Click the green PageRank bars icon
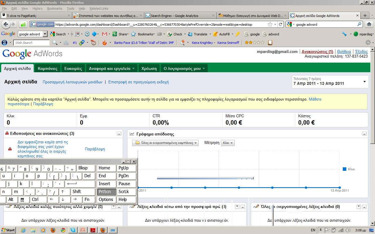This screenshot has width=375, height=234. pyautogui.click(x=24, y=25)
